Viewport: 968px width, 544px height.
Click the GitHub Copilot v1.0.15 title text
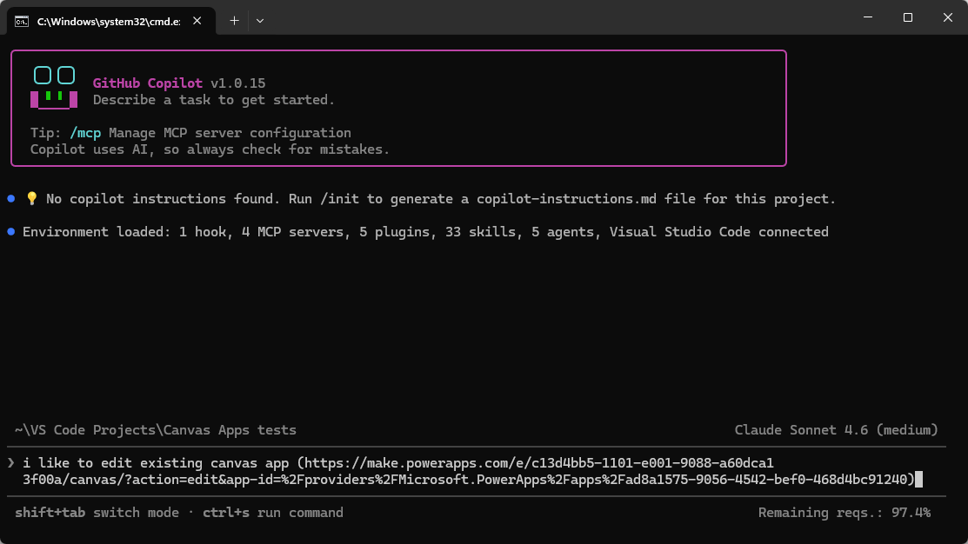point(178,83)
